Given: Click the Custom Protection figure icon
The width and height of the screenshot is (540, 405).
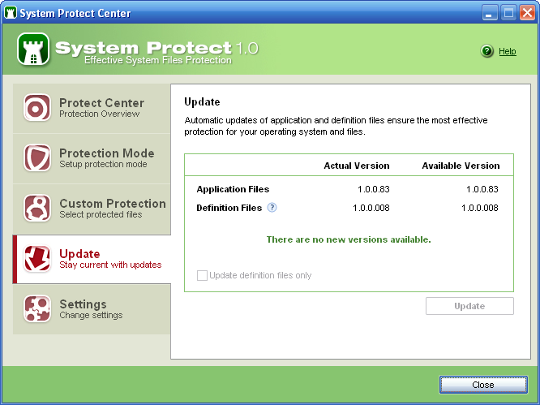Looking at the screenshot, I should pos(36,209).
